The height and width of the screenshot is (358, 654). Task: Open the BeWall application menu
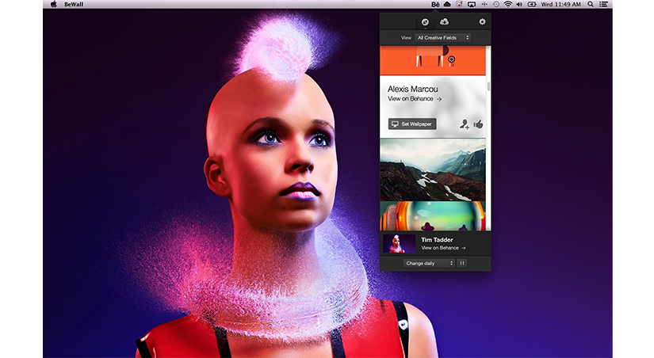coord(74,4)
